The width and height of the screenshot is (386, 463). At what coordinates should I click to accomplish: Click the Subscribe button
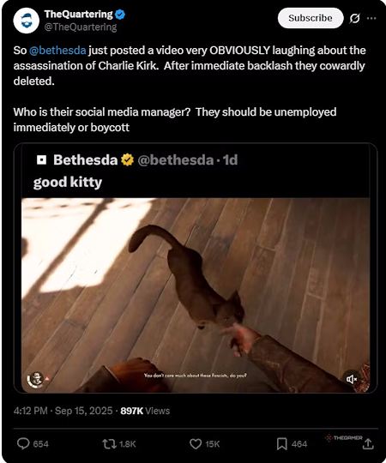pos(311,18)
